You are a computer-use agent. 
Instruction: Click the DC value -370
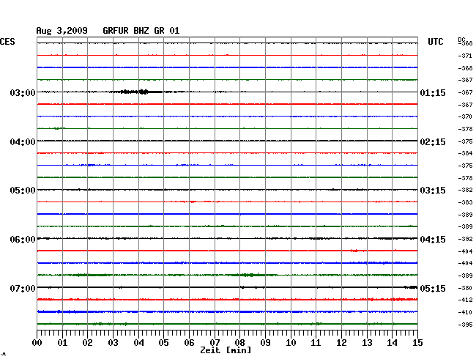[465, 117]
